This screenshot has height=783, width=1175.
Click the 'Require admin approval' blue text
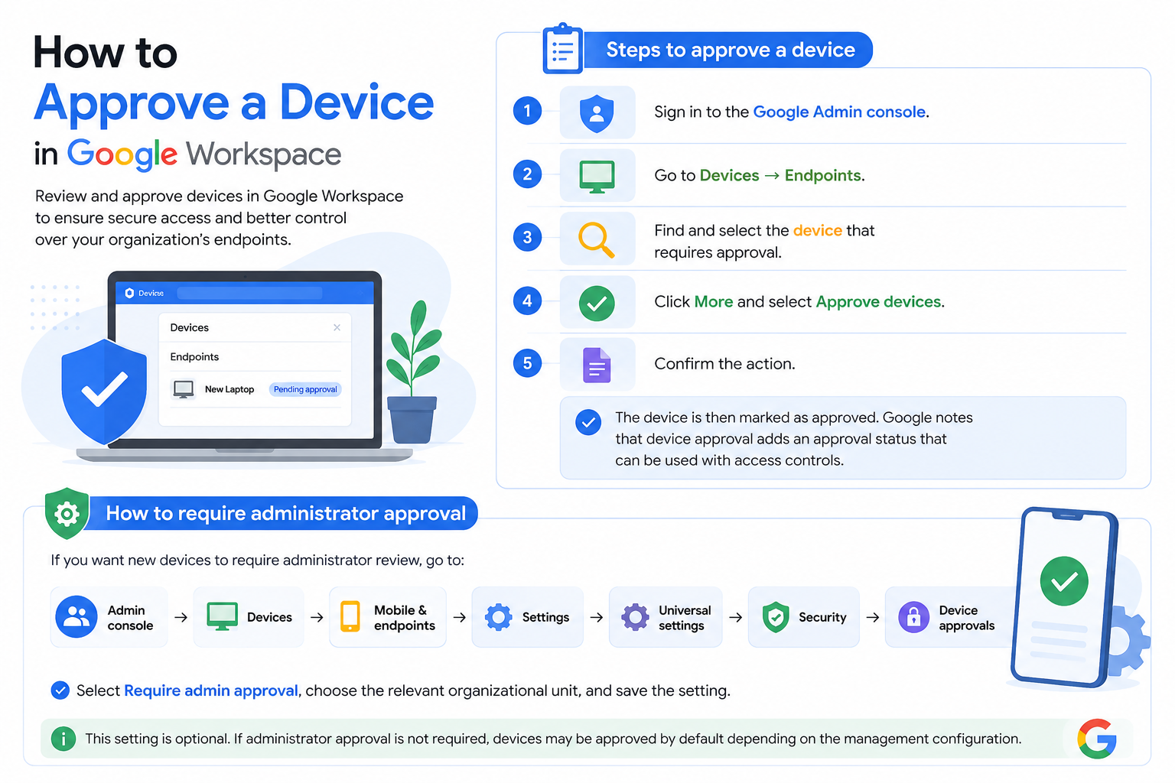210,690
